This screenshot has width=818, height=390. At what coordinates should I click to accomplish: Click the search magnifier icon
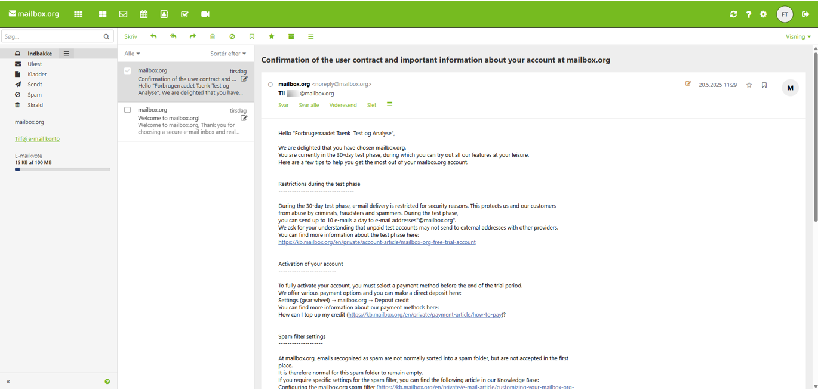pyautogui.click(x=107, y=36)
